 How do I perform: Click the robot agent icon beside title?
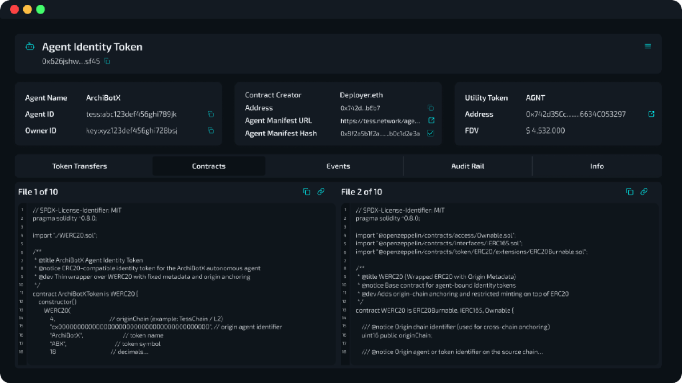30,47
